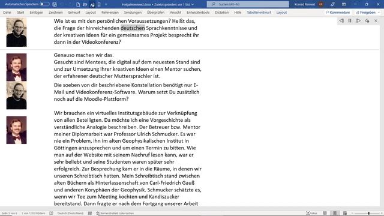
Task: Click the pen icon in the title bar
Action: [332, 4]
